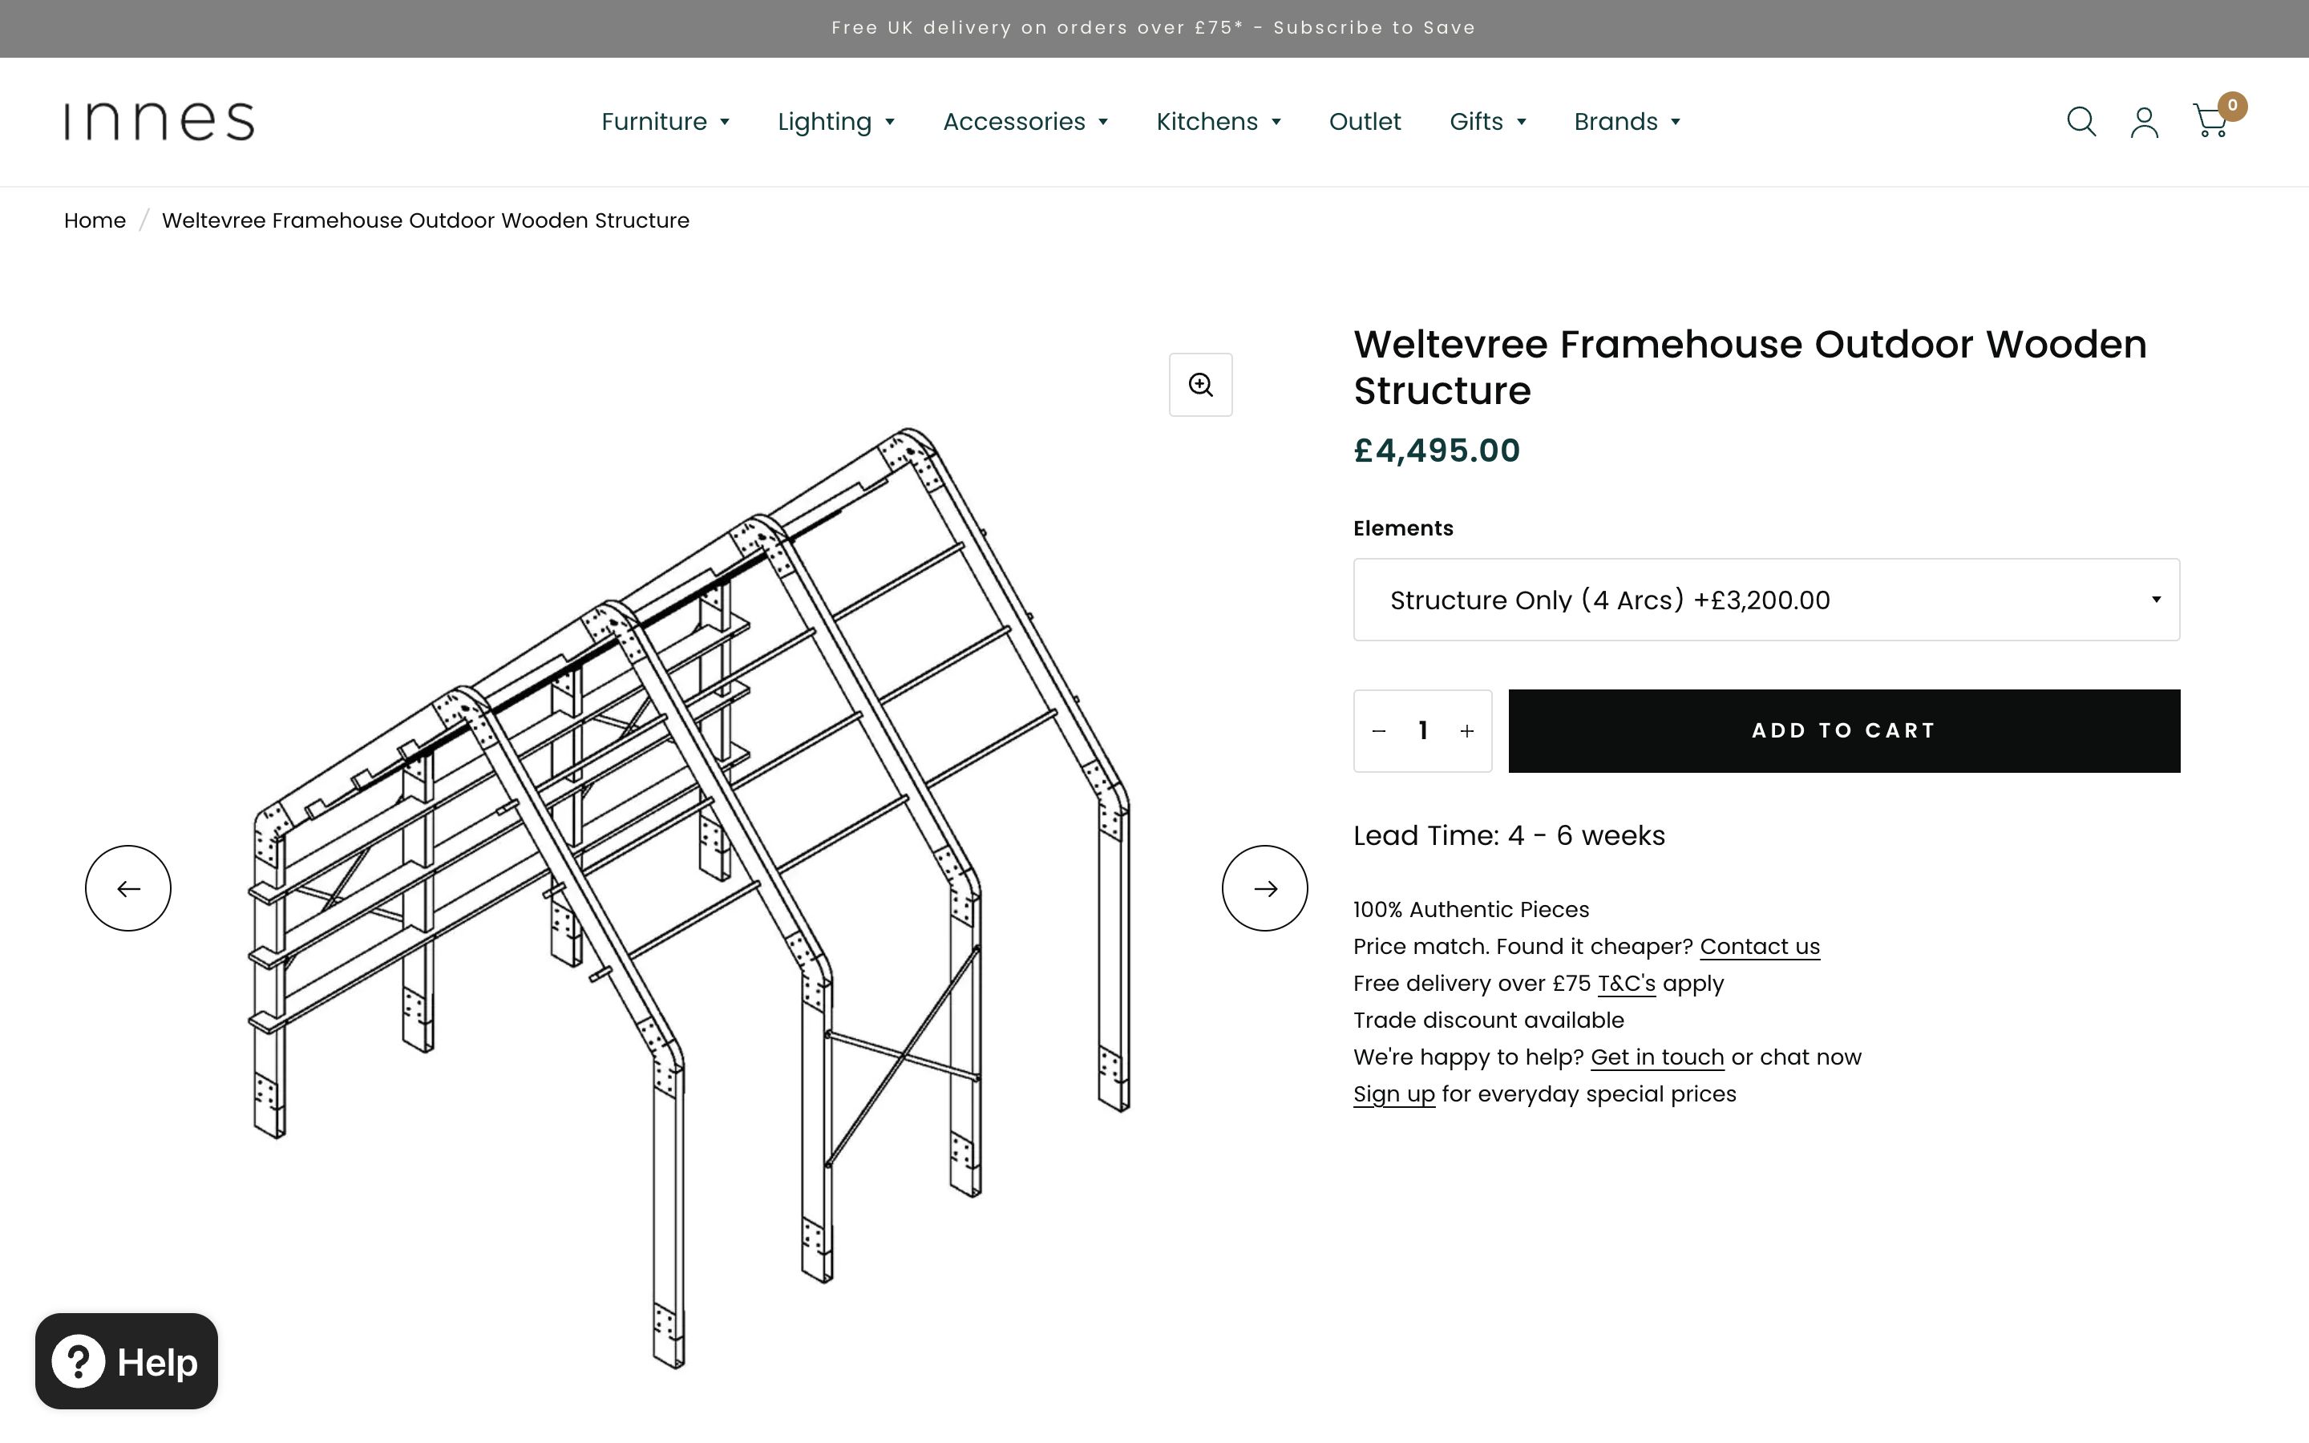The image size is (2309, 1443).
Task: Open the Outlet menu item
Action: coord(1365,122)
